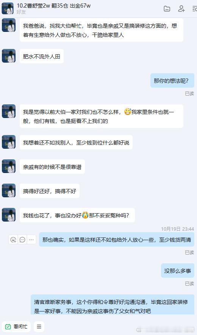Open more options dots beside 那也确实 message
The width and height of the screenshot is (197, 335).
[31, 240]
